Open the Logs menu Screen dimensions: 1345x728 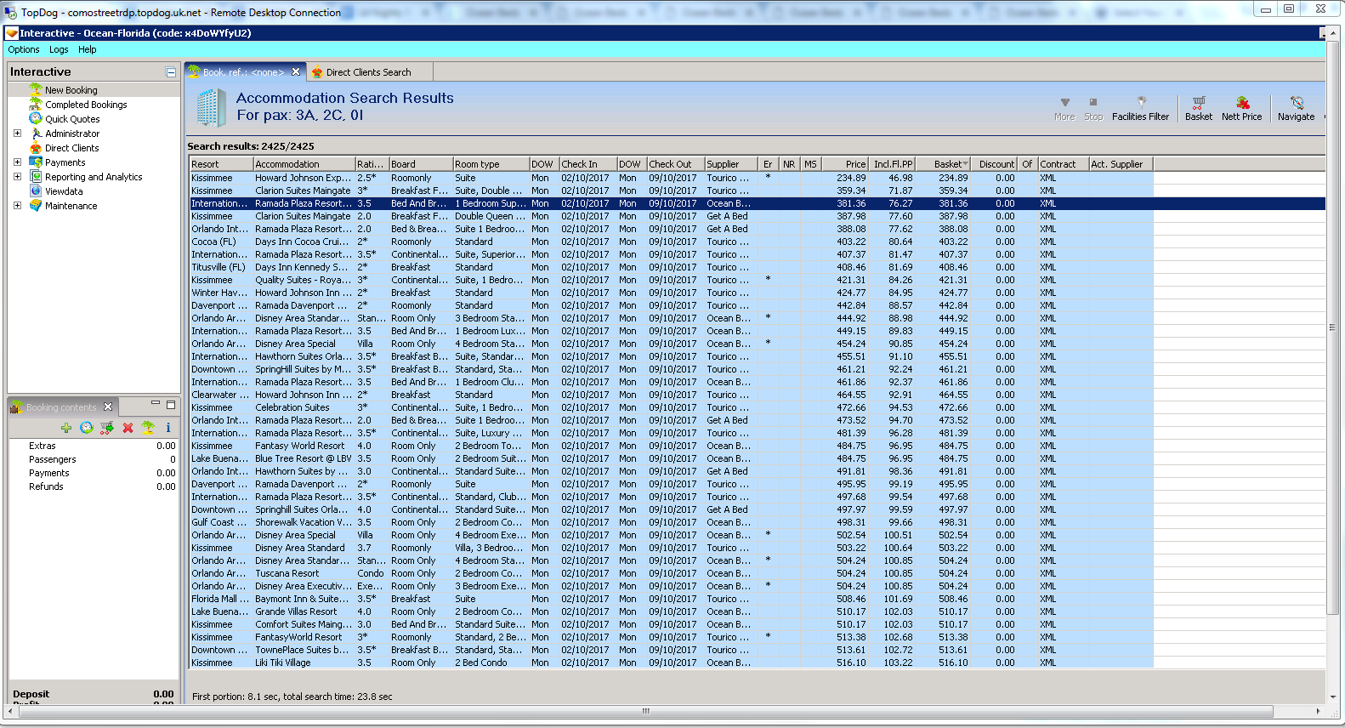click(59, 49)
